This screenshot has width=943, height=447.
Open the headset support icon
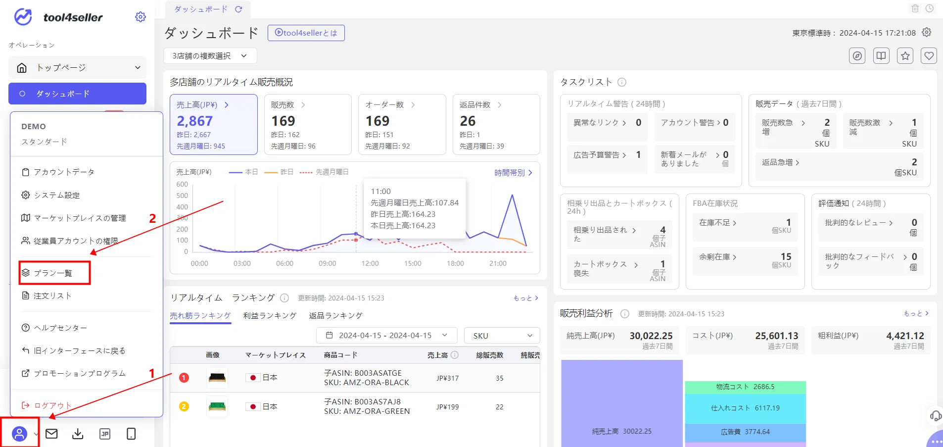point(936,415)
